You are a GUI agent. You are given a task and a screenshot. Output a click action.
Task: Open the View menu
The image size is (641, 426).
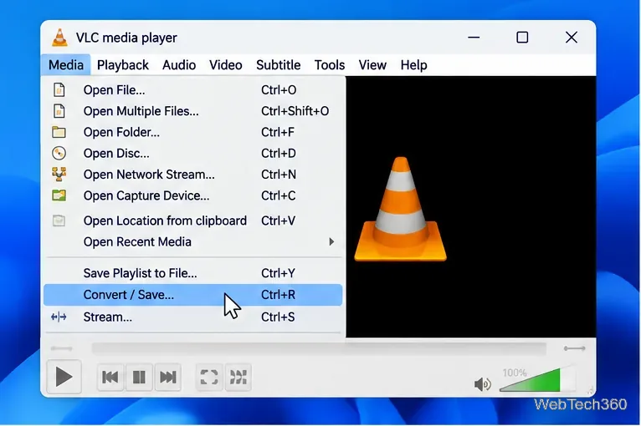pos(372,65)
